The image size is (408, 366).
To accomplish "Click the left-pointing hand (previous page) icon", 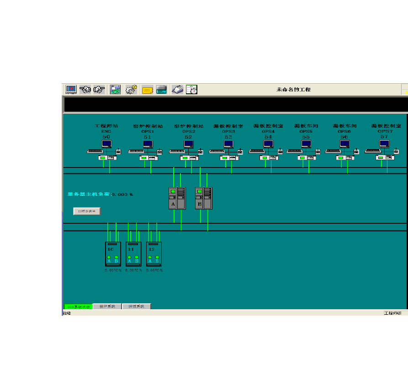I will [x=85, y=90].
